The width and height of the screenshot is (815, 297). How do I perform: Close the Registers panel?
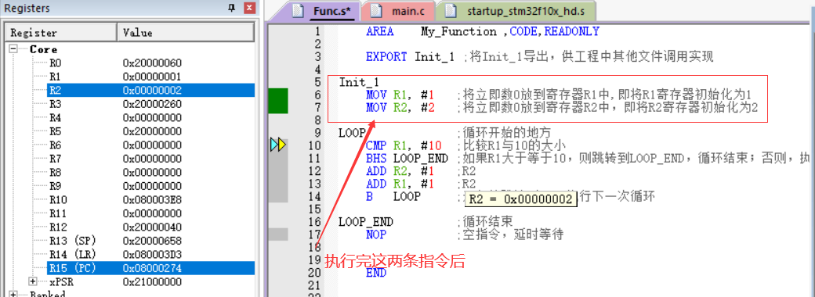click(249, 8)
